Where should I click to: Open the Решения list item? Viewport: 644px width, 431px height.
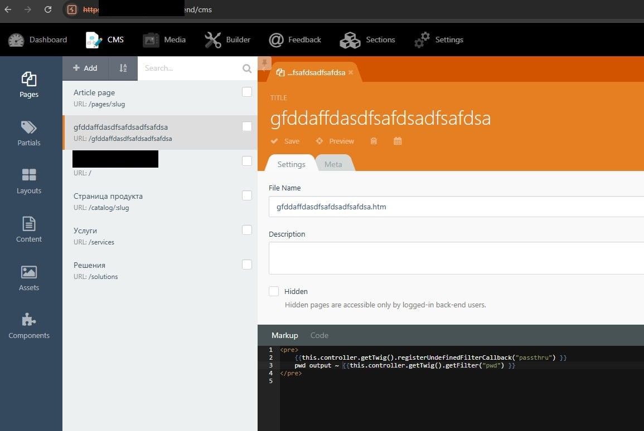click(x=160, y=270)
